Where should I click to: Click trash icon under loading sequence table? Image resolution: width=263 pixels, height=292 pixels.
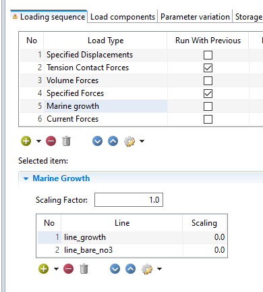pos(66,141)
